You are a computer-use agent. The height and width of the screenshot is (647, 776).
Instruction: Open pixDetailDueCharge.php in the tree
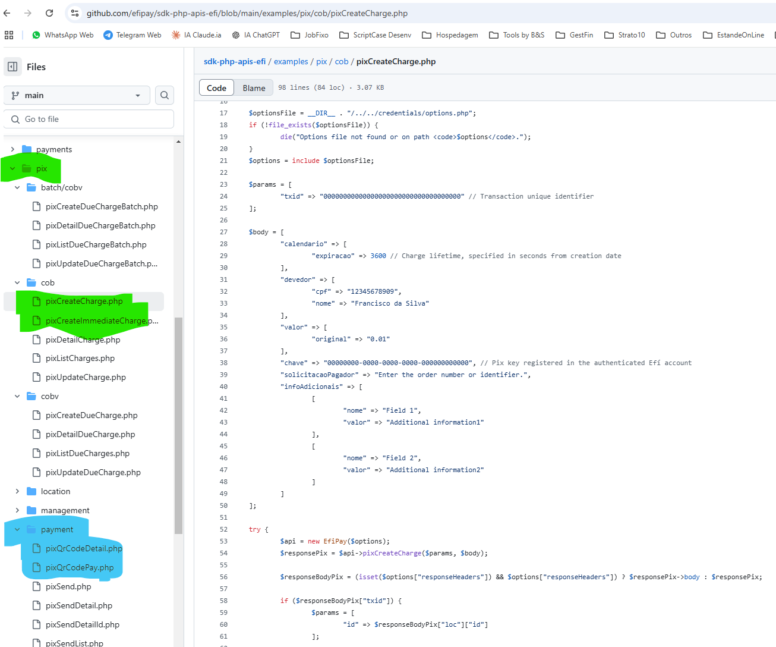[90, 434]
